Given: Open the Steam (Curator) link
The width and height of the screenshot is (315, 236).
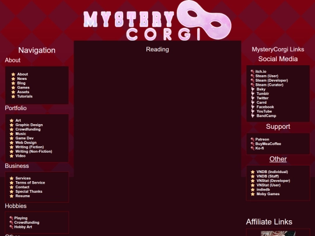Looking at the screenshot, I should [x=269, y=84].
